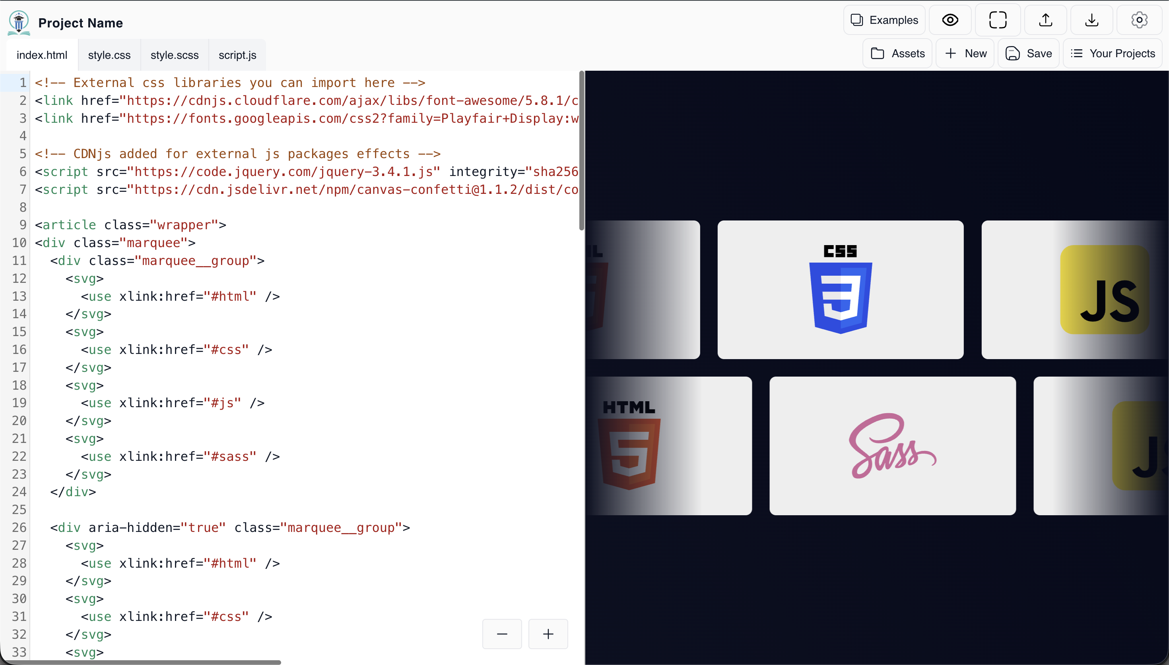Open Examples panel

tap(884, 20)
